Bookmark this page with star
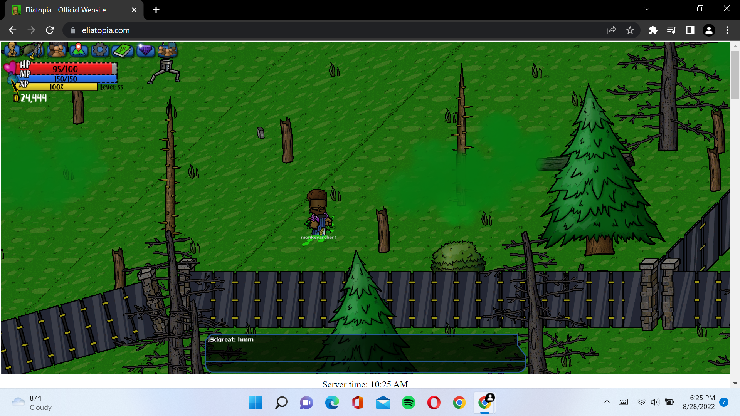Screen dimensions: 740x416 [x=630, y=30]
